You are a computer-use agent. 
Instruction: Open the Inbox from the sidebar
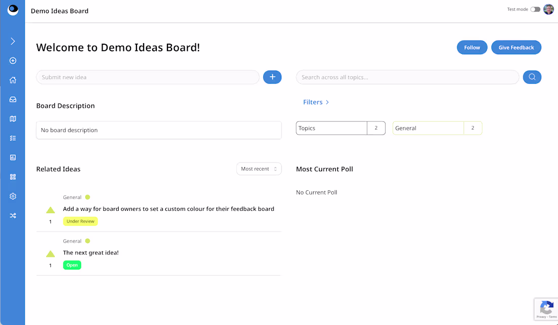13,99
